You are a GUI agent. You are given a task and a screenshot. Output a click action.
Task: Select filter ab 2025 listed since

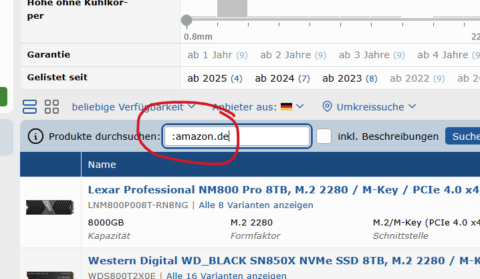click(x=215, y=78)
